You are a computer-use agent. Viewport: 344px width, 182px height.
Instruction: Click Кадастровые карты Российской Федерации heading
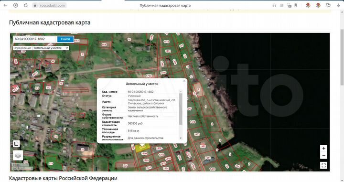[x=63, y=178]
